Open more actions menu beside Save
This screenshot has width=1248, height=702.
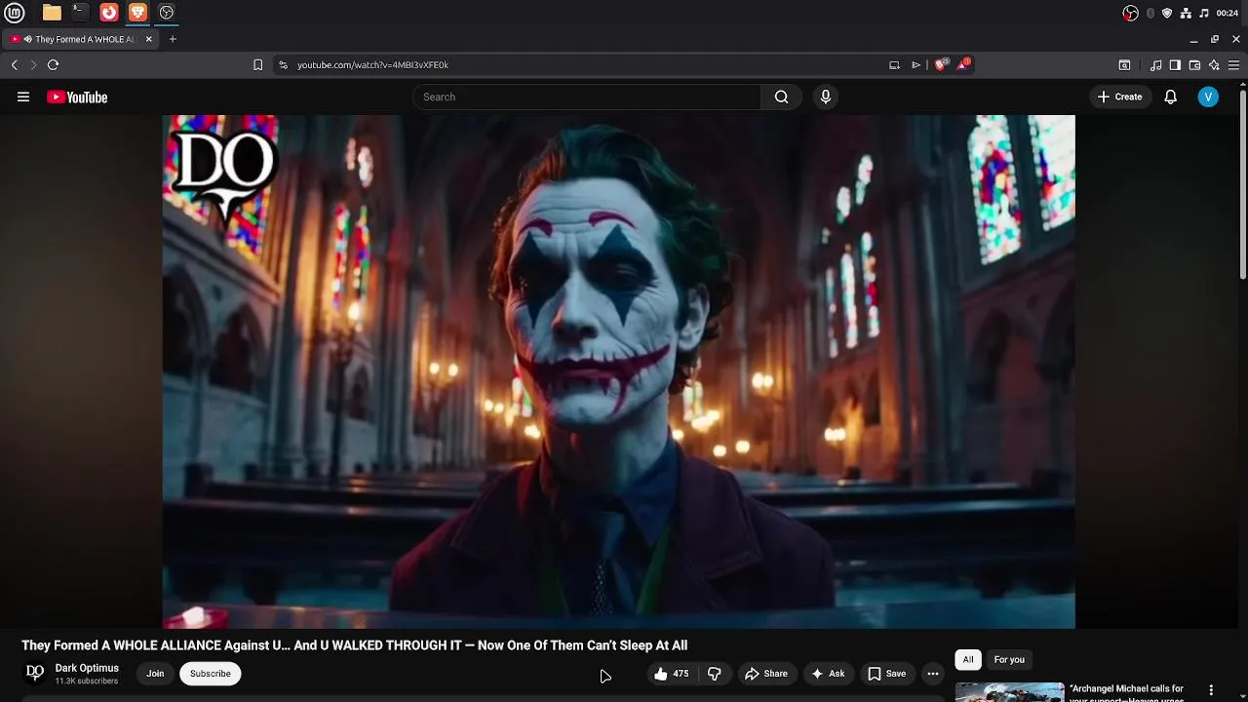click(x=933, y=674)
